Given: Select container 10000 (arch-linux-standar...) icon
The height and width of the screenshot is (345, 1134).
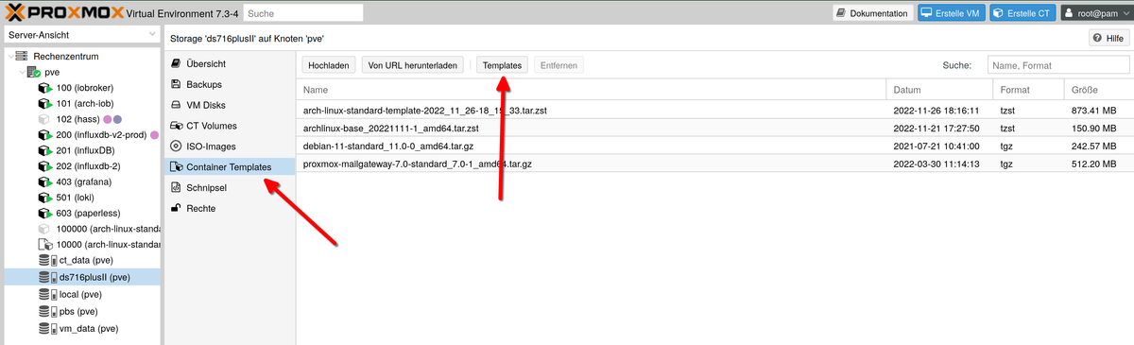Looking at the screenshot, I should pyautogui.click(x=44, y=244).
